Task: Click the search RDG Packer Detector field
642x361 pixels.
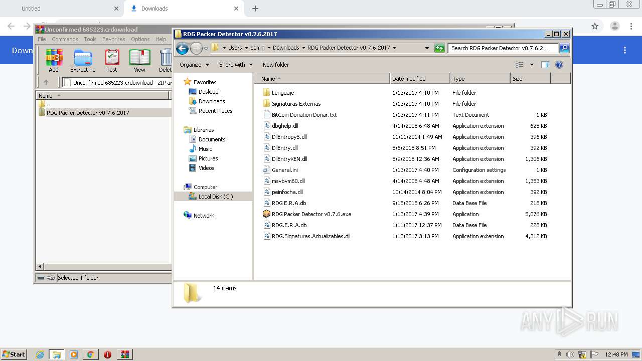Action: (504, 48)
